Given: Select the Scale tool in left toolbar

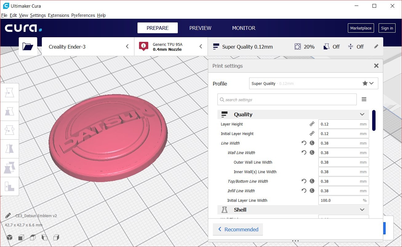Looking at the screenshot, I should pyautogui.click(x=10, y=111).
